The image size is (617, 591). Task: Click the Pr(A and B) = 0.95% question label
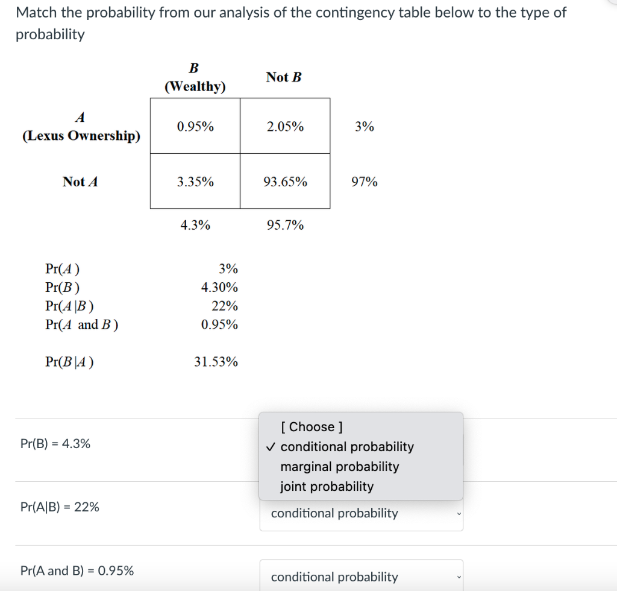pyautogui.click(x=77, y=570)
